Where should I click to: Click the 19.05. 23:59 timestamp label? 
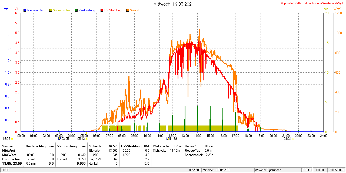[x=12, y=164]
